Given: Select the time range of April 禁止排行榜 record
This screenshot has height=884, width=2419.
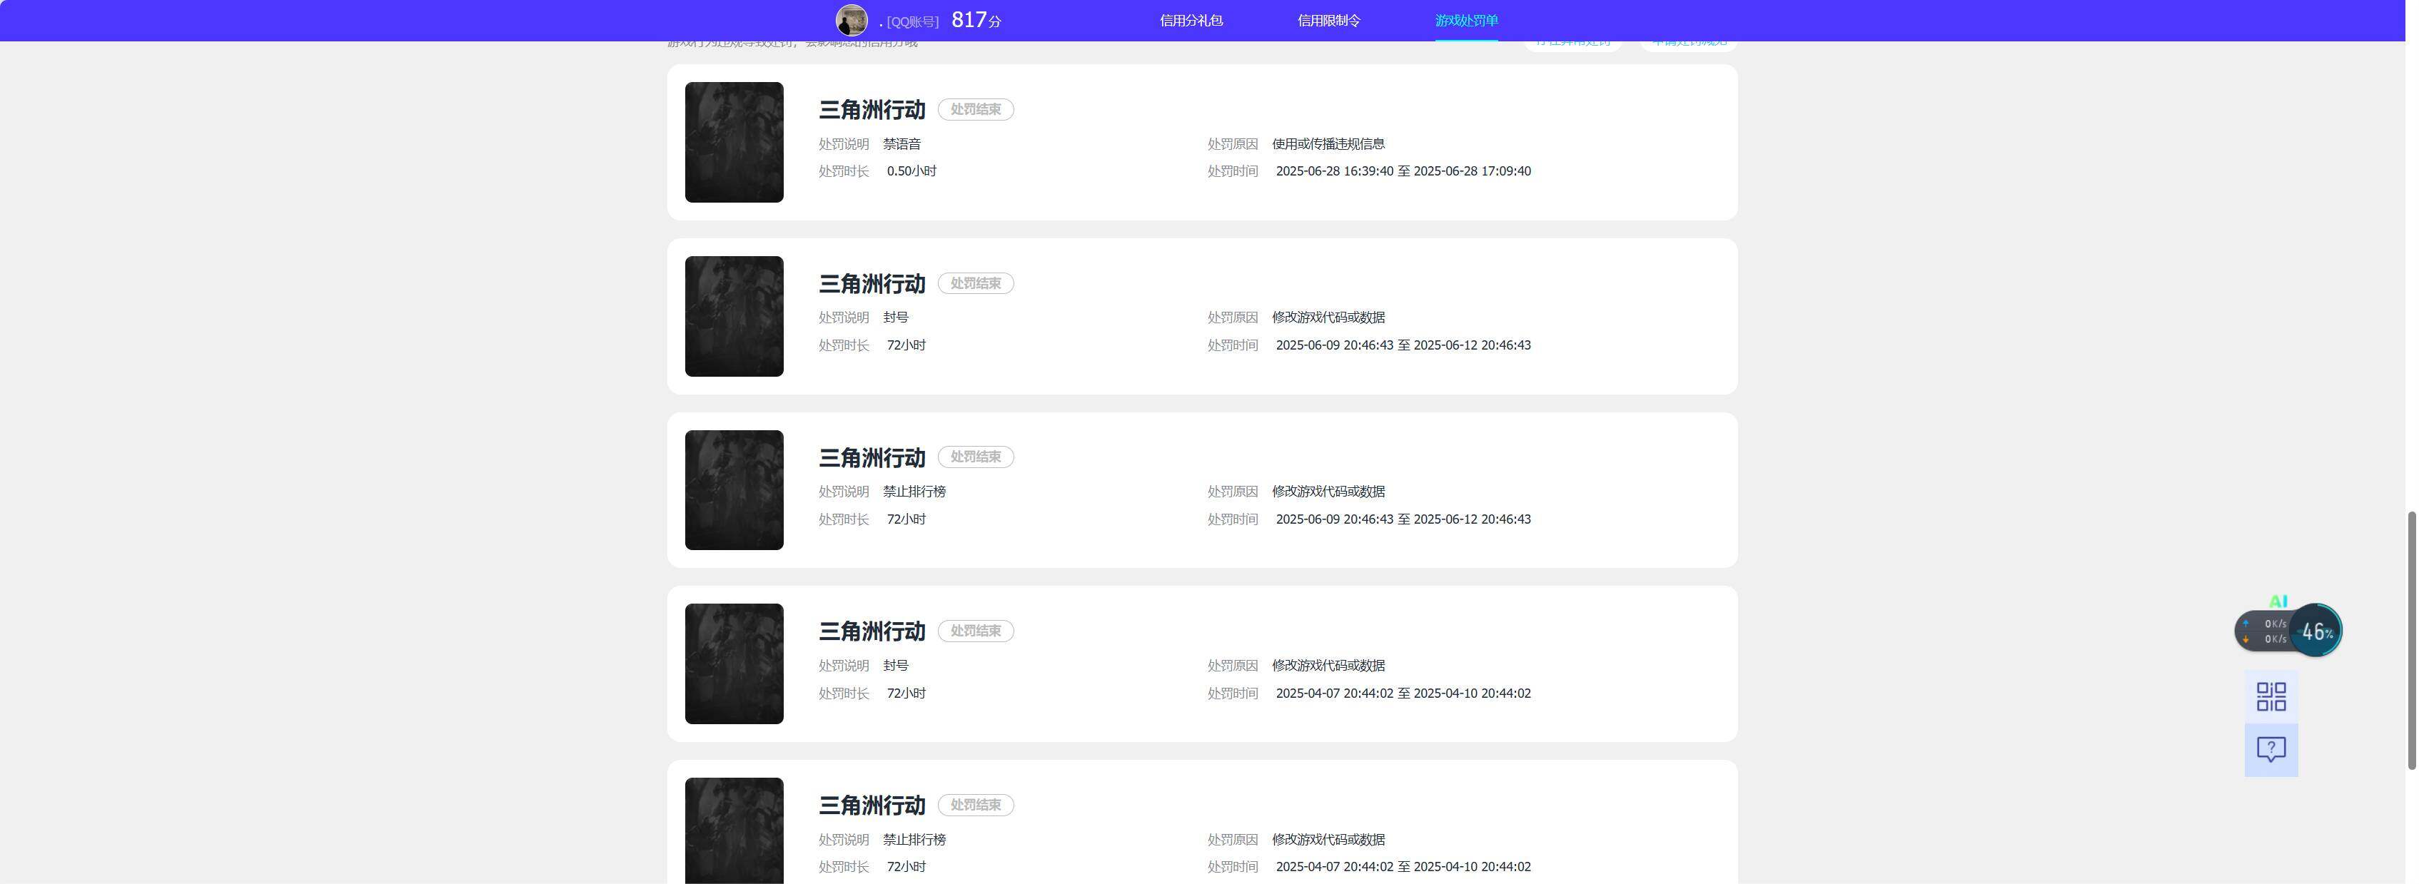Looking at the screenshot, I should [x=1403, y=867].
